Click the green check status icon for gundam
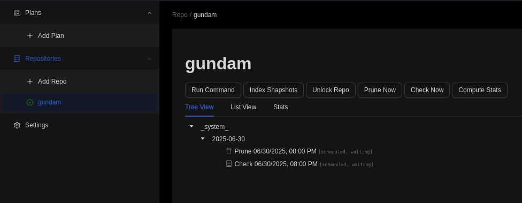Viewport: 522px width, 203px height. tap(30, 102)
